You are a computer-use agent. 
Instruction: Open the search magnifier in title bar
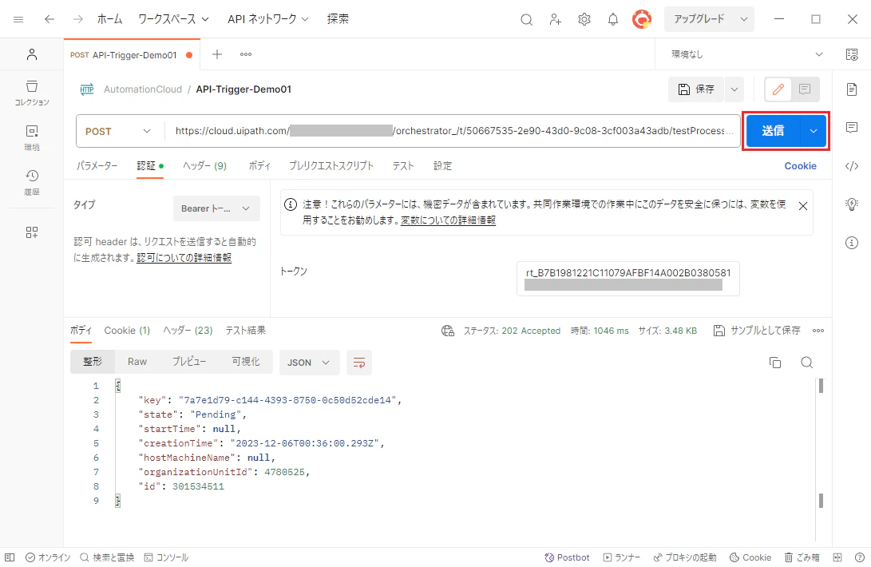(x=527, y=20)
